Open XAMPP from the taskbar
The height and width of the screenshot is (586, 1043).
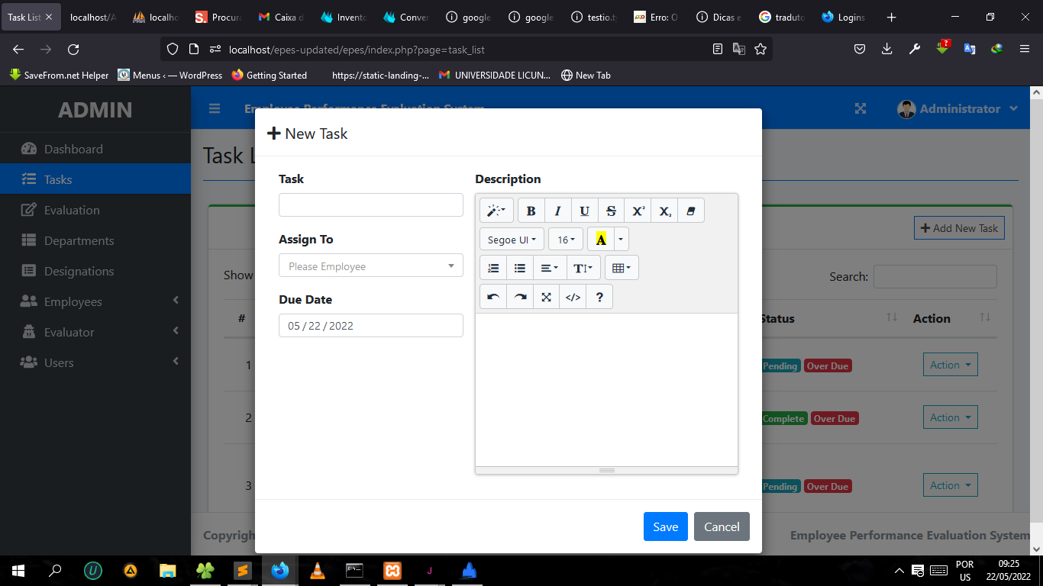(x=392, y=570)
